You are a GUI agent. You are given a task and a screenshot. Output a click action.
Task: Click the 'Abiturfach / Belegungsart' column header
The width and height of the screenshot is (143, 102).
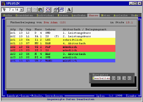tap(84, 29)
